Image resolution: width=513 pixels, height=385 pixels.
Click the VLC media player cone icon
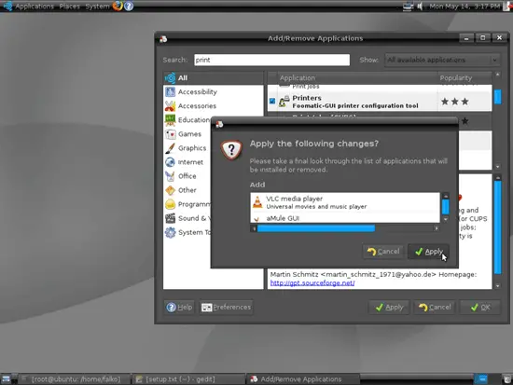pyautogui.click(x=257, y=202)
